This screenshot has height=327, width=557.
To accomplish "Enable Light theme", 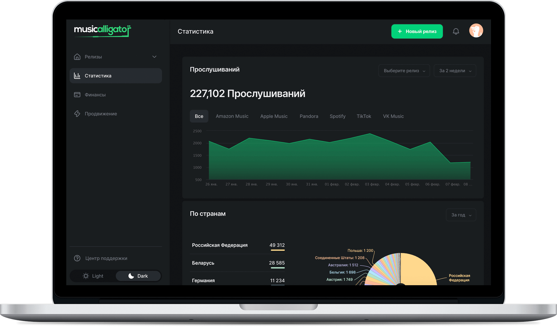I will pyautogui.click(x=94, y=276).
